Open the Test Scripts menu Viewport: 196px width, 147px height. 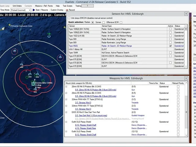67,6
